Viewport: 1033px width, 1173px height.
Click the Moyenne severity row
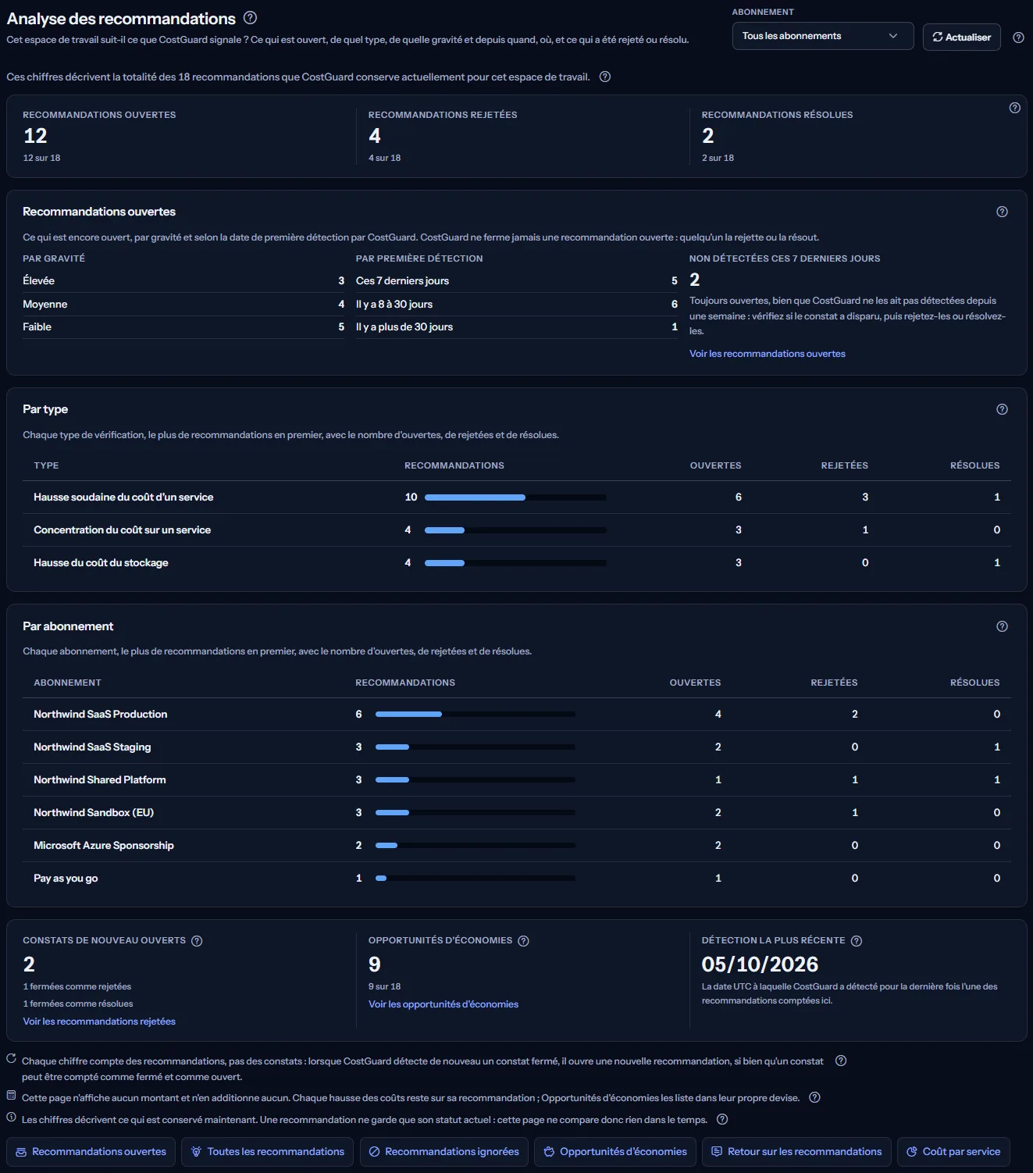tap(183, 305)
